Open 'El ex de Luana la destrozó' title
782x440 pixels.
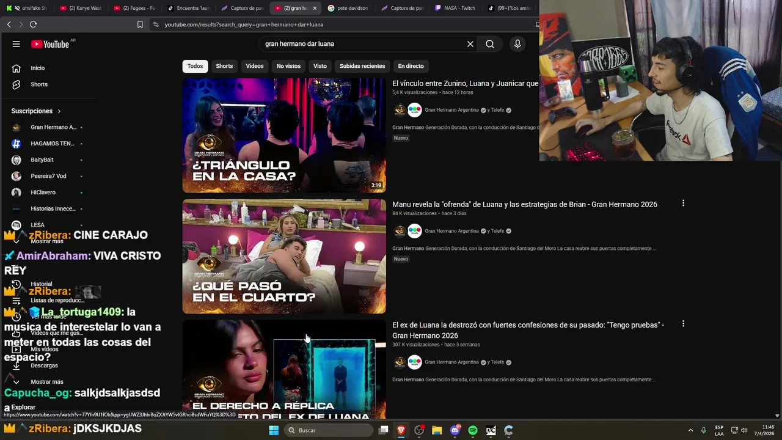pos(528,330)
